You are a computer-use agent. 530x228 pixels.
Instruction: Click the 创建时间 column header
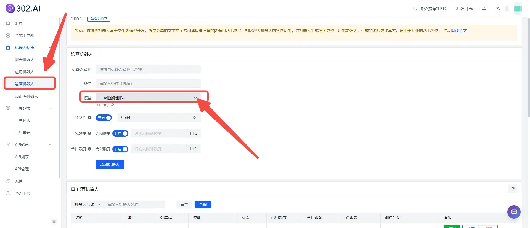click(393, 218)
